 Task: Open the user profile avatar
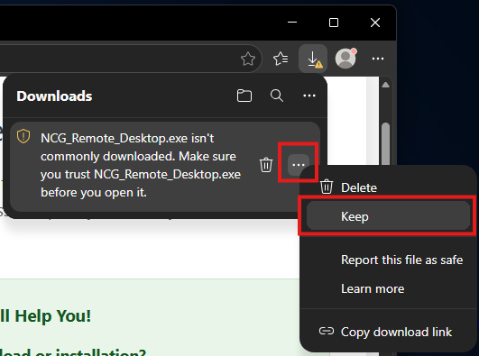click(x=345, y=58)
